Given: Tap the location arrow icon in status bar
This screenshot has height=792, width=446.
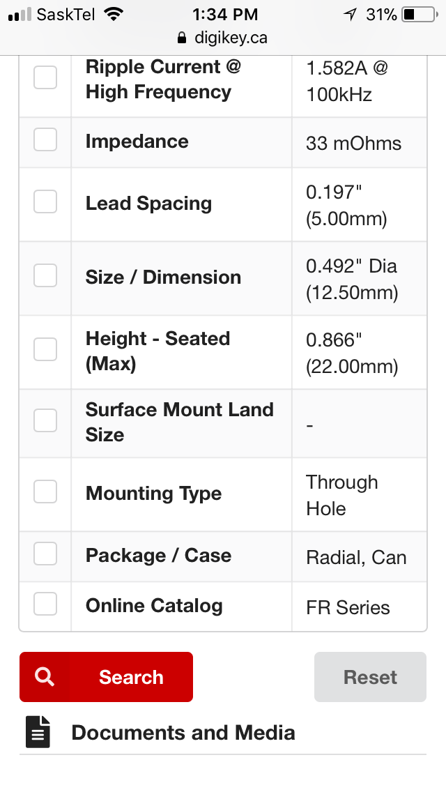Looking at the screenshot, I should point(350,15).
